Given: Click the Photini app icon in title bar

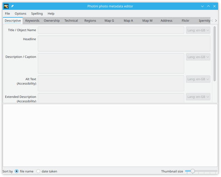Looking at the screenshot, I should tap(6, 6).
